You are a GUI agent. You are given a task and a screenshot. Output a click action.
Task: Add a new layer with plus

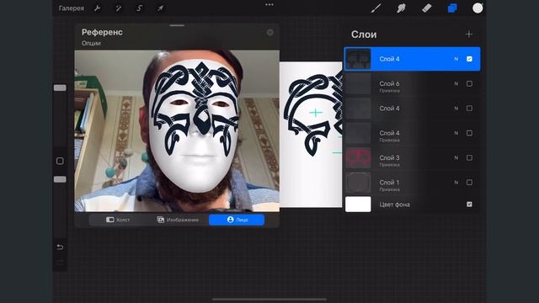469,35
